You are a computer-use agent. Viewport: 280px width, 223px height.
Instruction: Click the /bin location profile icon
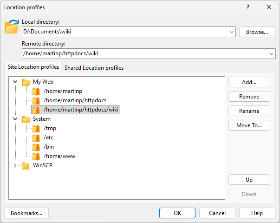click(x=36, y=147)
